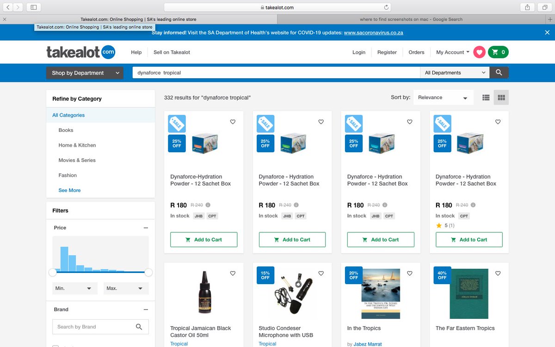555x347 pixels.
Task: Show price info icon on rated Dynaforce card
Action: [473, 205]
